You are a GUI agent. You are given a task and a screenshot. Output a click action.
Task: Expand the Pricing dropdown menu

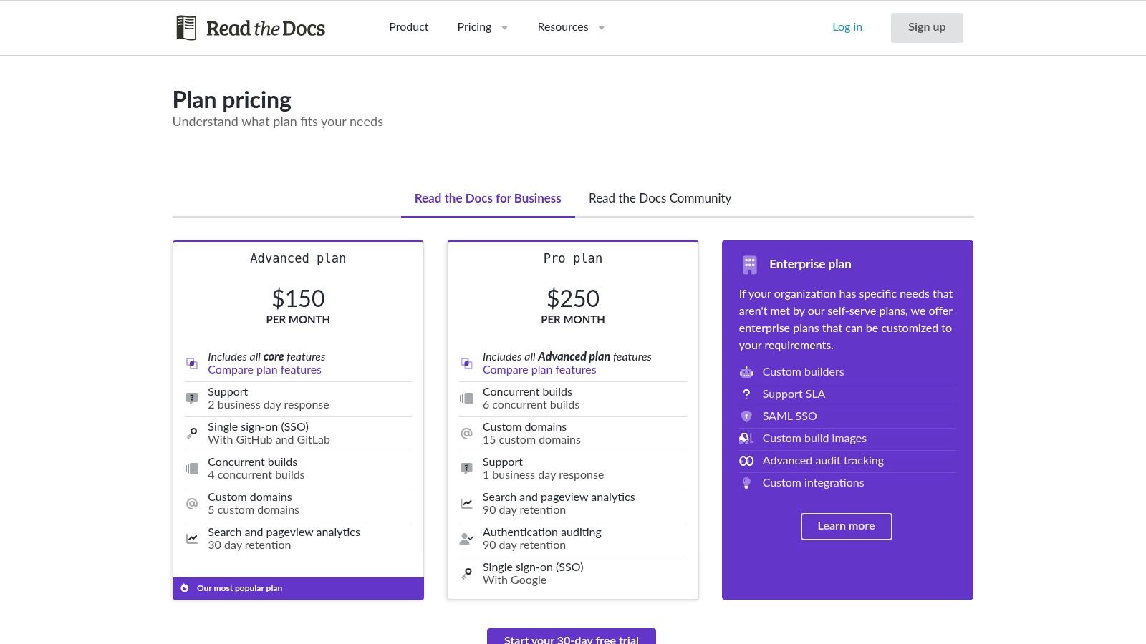pos(482,27)
